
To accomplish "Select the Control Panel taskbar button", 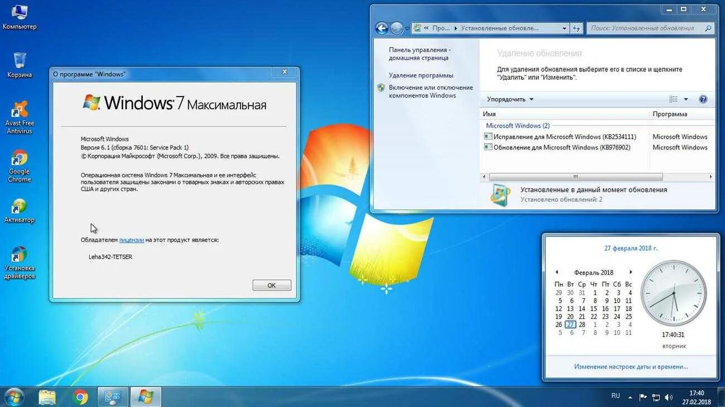I will 113,397.
